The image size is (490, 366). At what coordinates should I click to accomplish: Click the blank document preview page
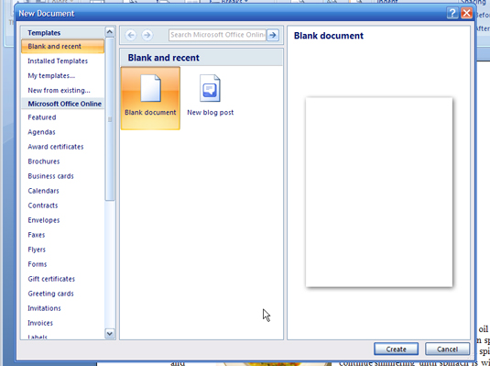point(379,192)
